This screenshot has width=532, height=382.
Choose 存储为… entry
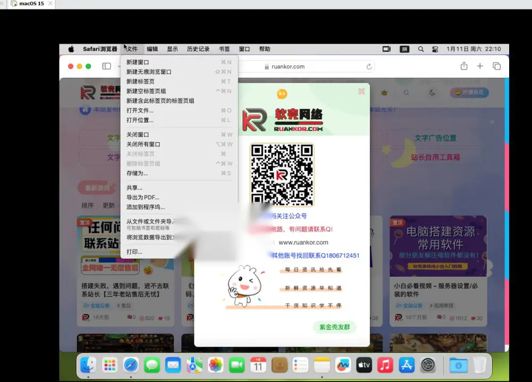[179, 173]
